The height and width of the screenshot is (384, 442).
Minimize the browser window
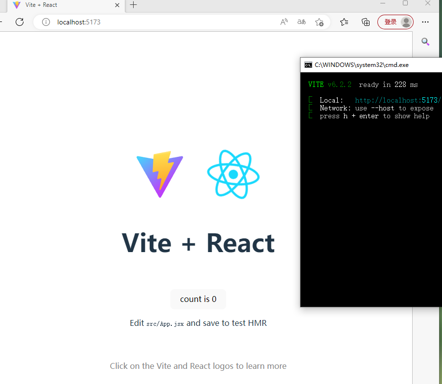(382, 3)
